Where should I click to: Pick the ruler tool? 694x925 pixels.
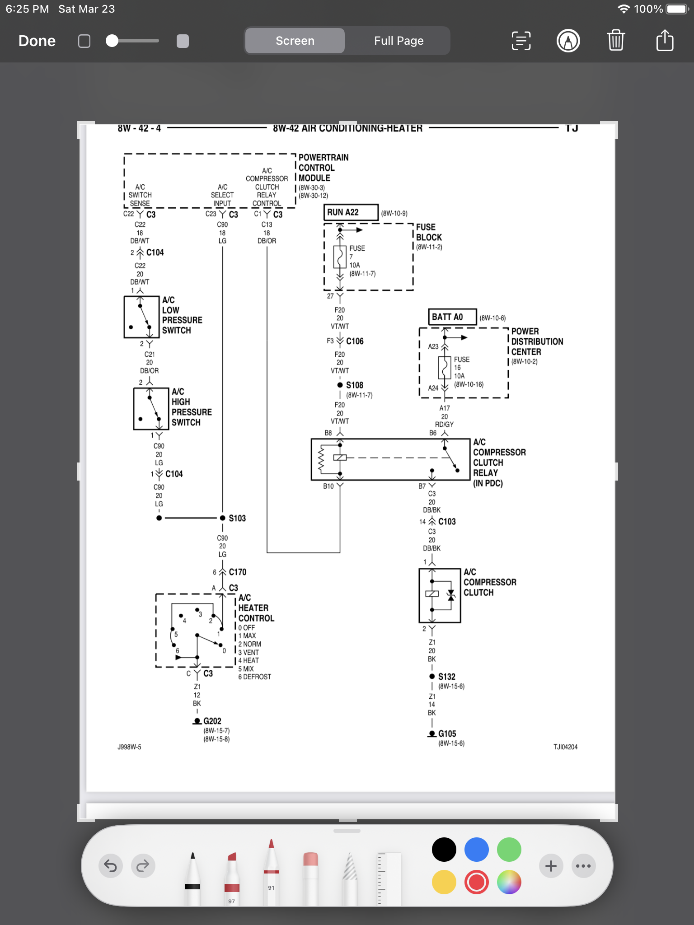pyautogui.click(x=389, y=878)
